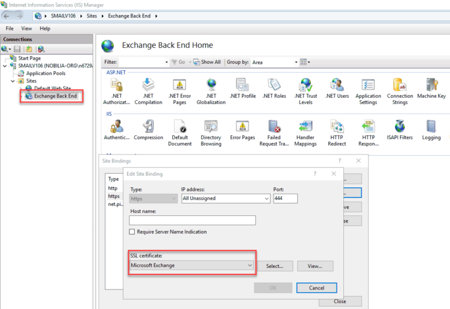Open the Machine Key feature
Image resolution: width=450 pixels, height=309 pixels.
coord(431,88)
